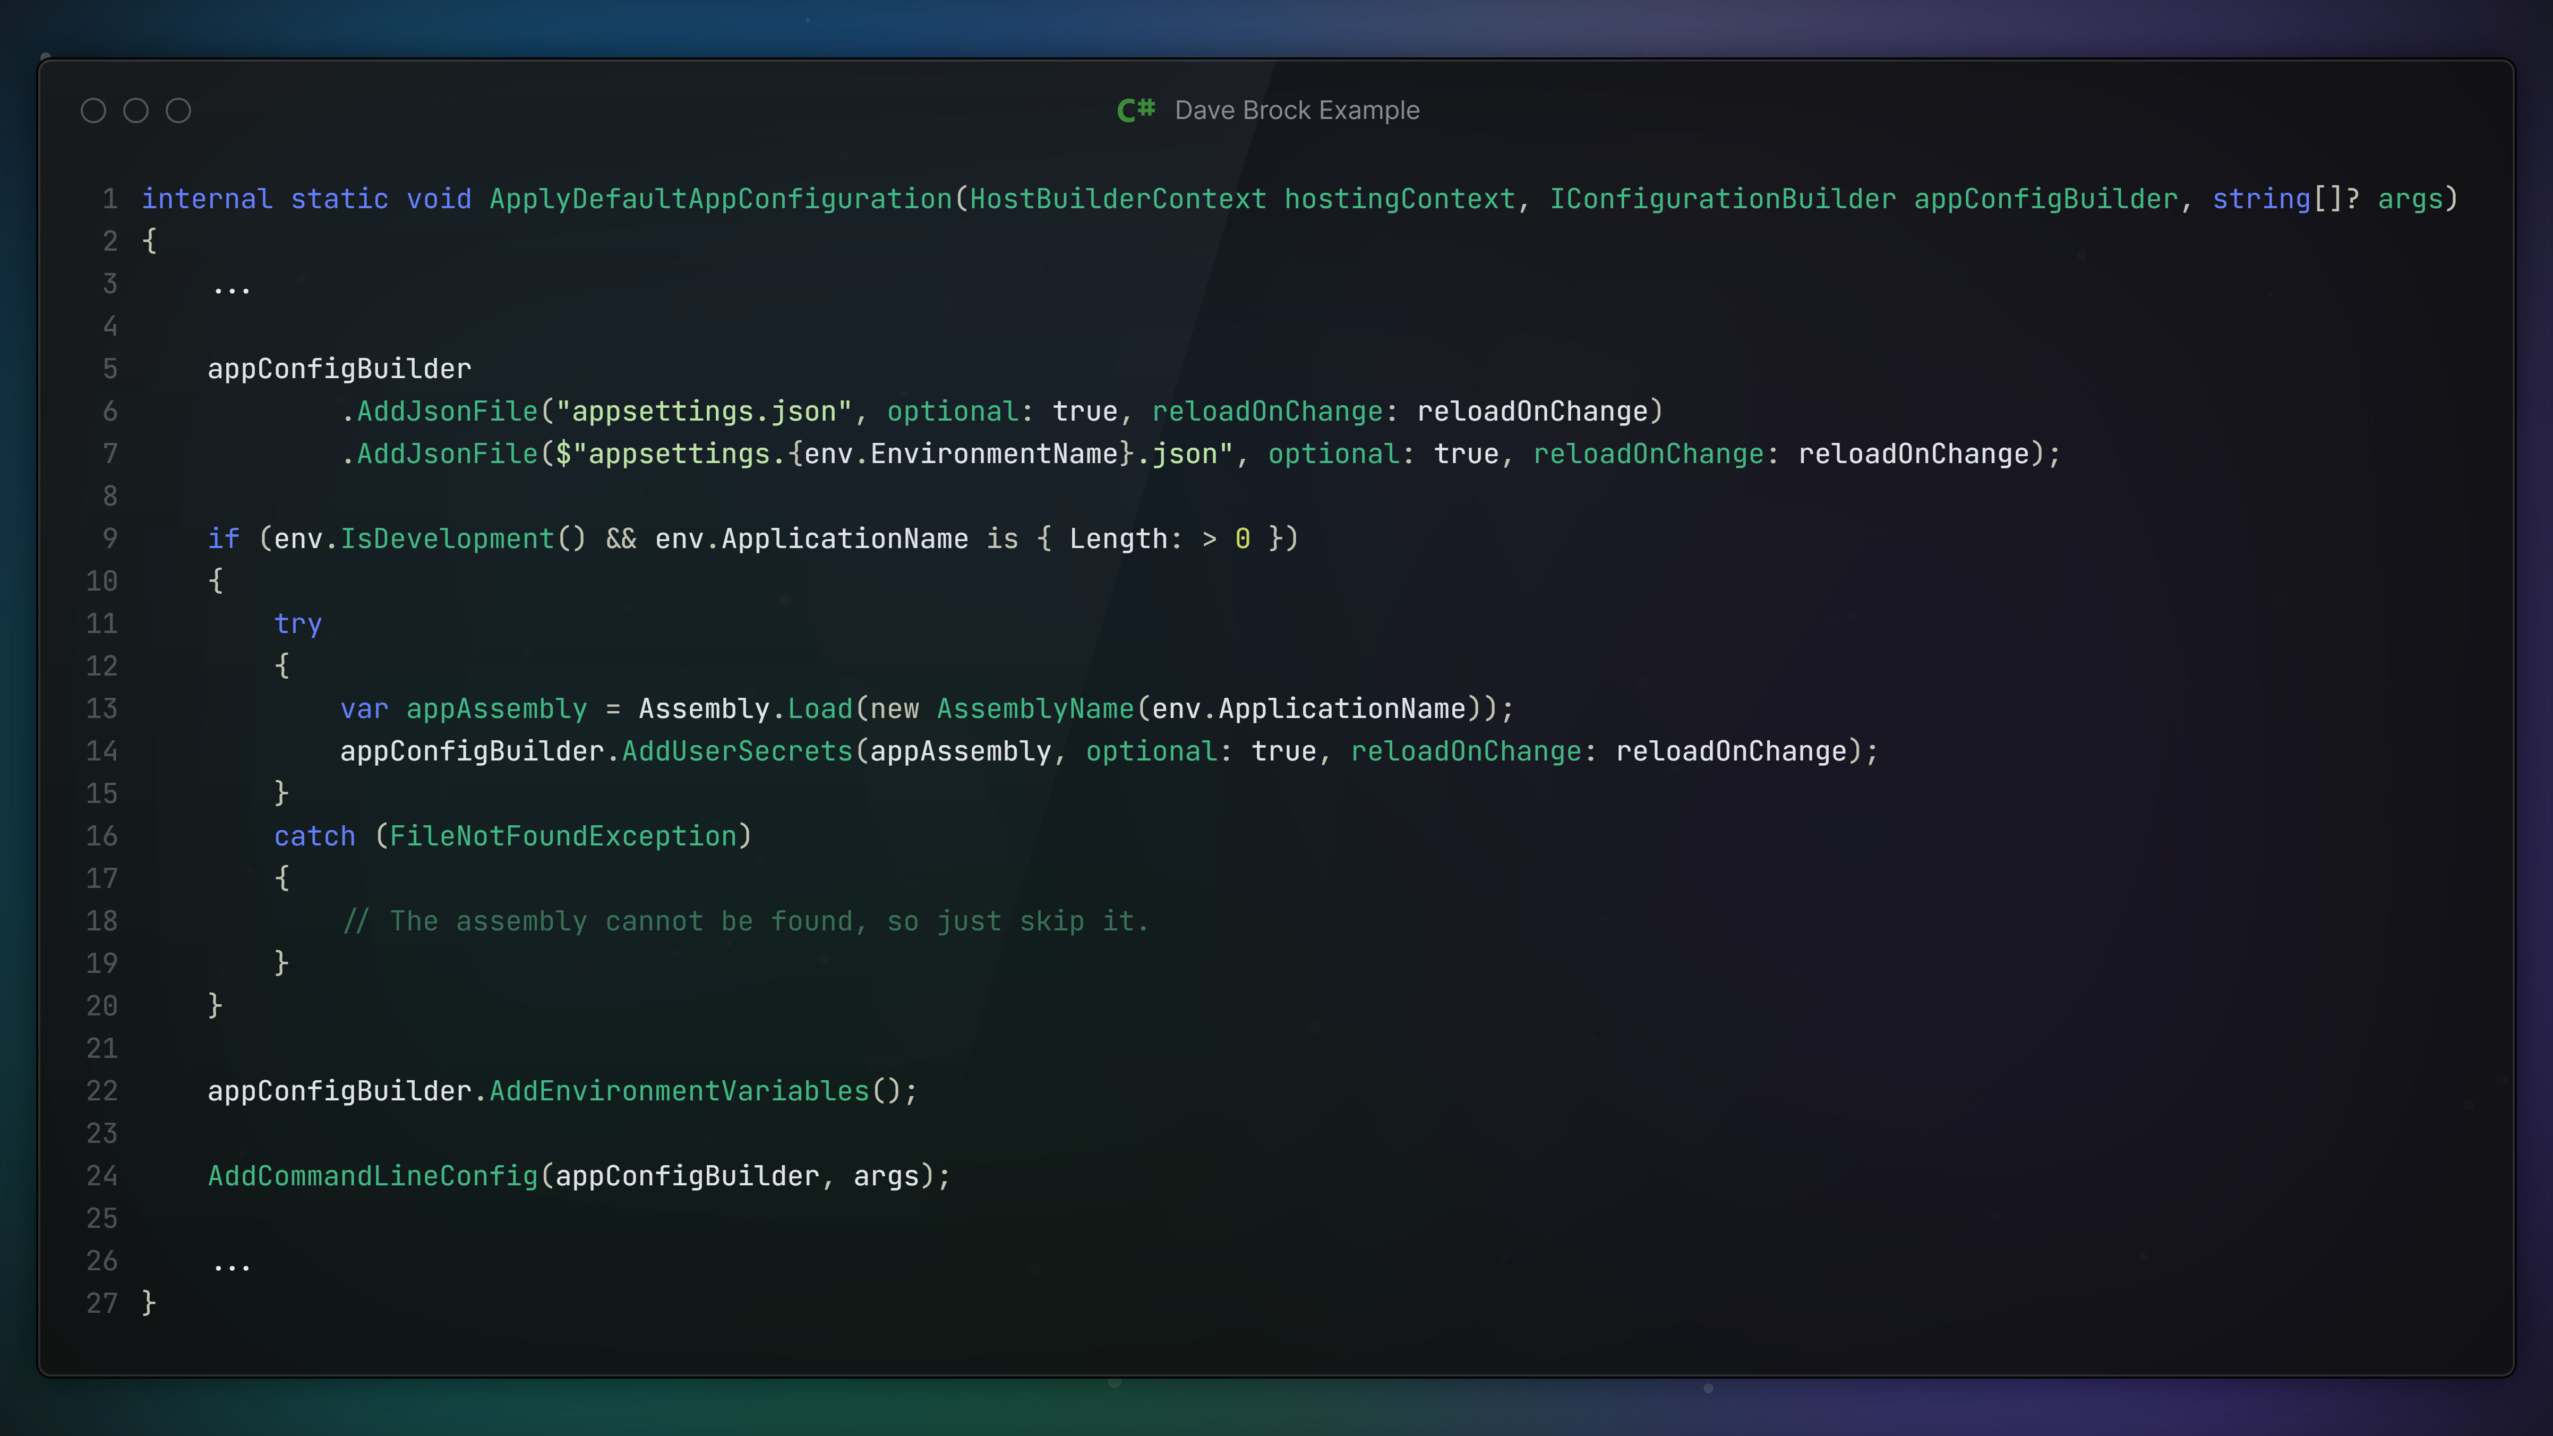This screenshot has height=1436, width=2553.
Task: Click the 'assembly cannot be found' comment
Action: coord(746,921)
